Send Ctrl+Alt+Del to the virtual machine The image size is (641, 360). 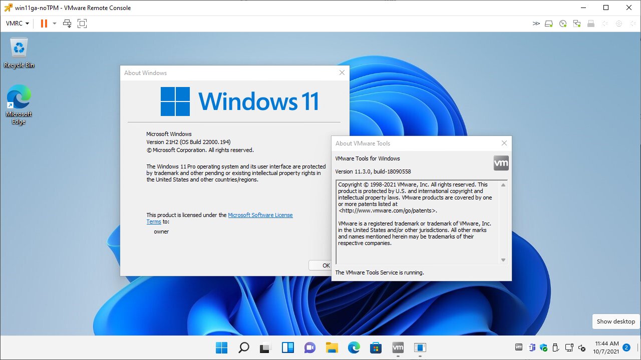point(67,23)
